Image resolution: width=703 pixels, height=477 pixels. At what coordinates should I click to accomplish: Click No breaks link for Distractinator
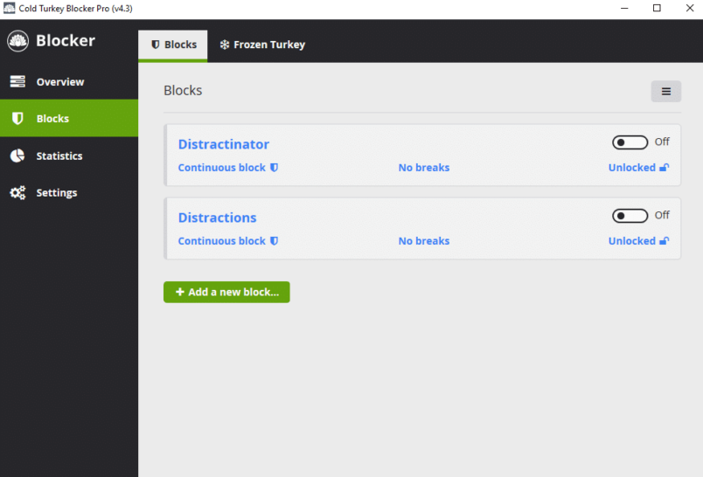click(x=424, y=168)
